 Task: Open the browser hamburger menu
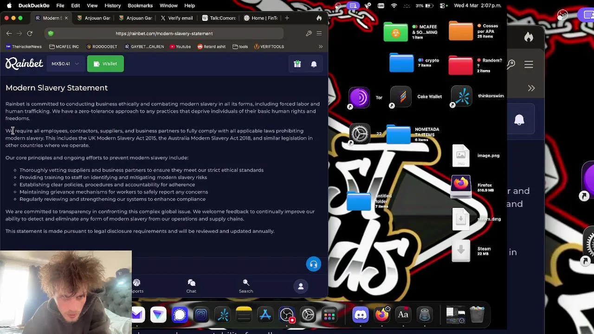pyautogui.click(x=319, y=33)
